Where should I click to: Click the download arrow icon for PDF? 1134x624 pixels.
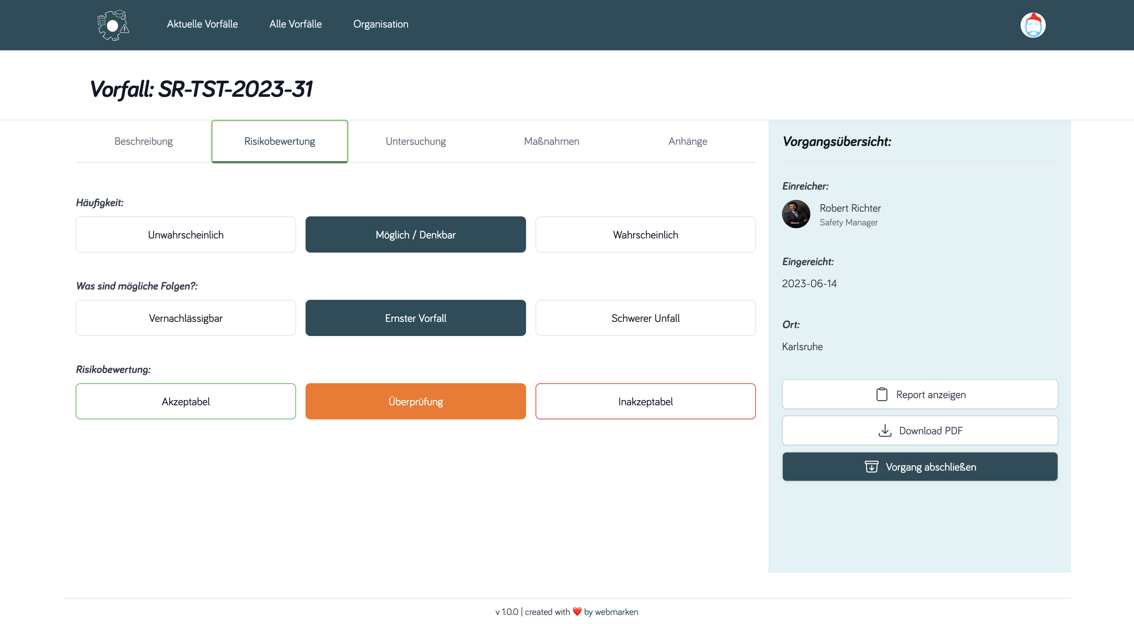tap(884, 430)
